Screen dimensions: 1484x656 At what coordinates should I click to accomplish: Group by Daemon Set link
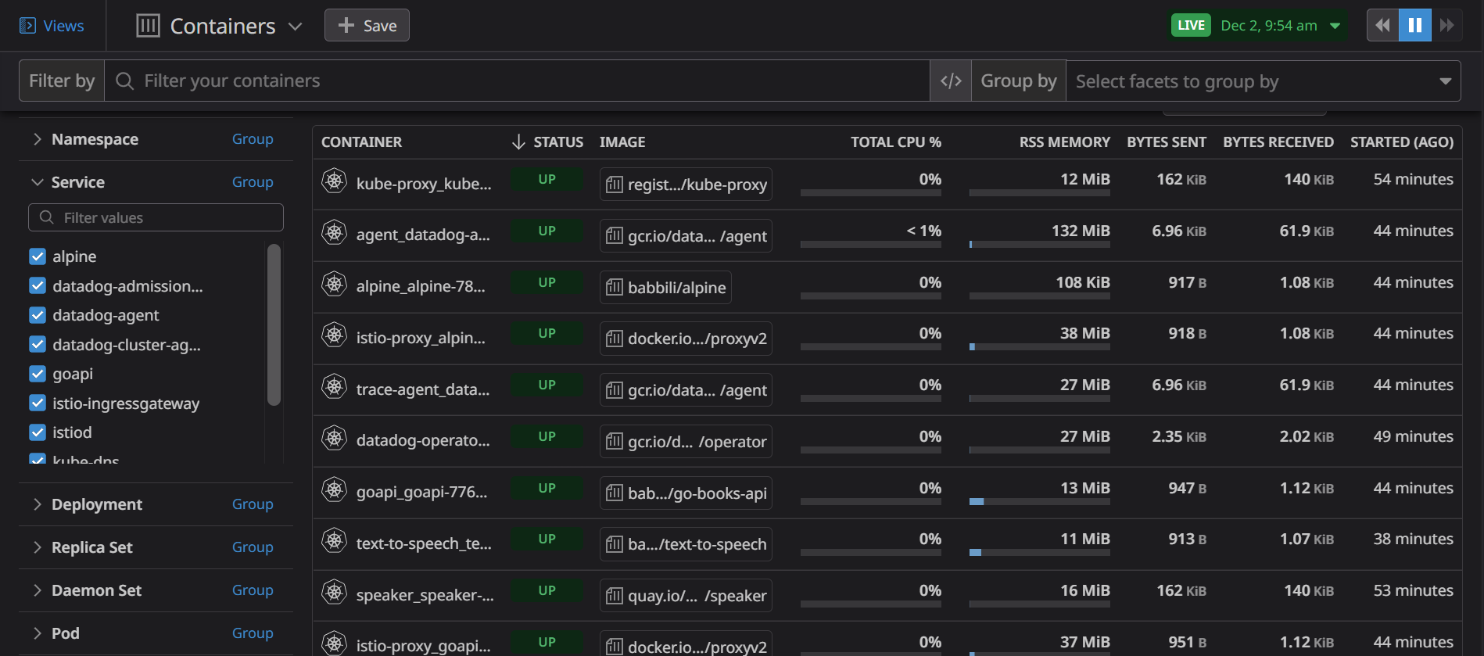pyautogui.click(x=253, y=590)
